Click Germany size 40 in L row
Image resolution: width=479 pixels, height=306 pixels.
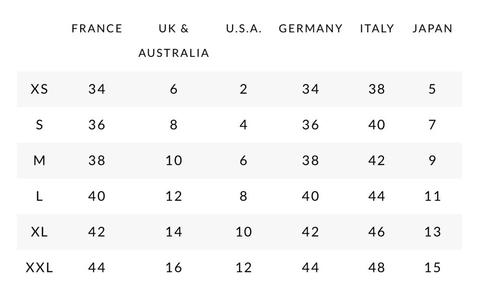coord(310,196)
